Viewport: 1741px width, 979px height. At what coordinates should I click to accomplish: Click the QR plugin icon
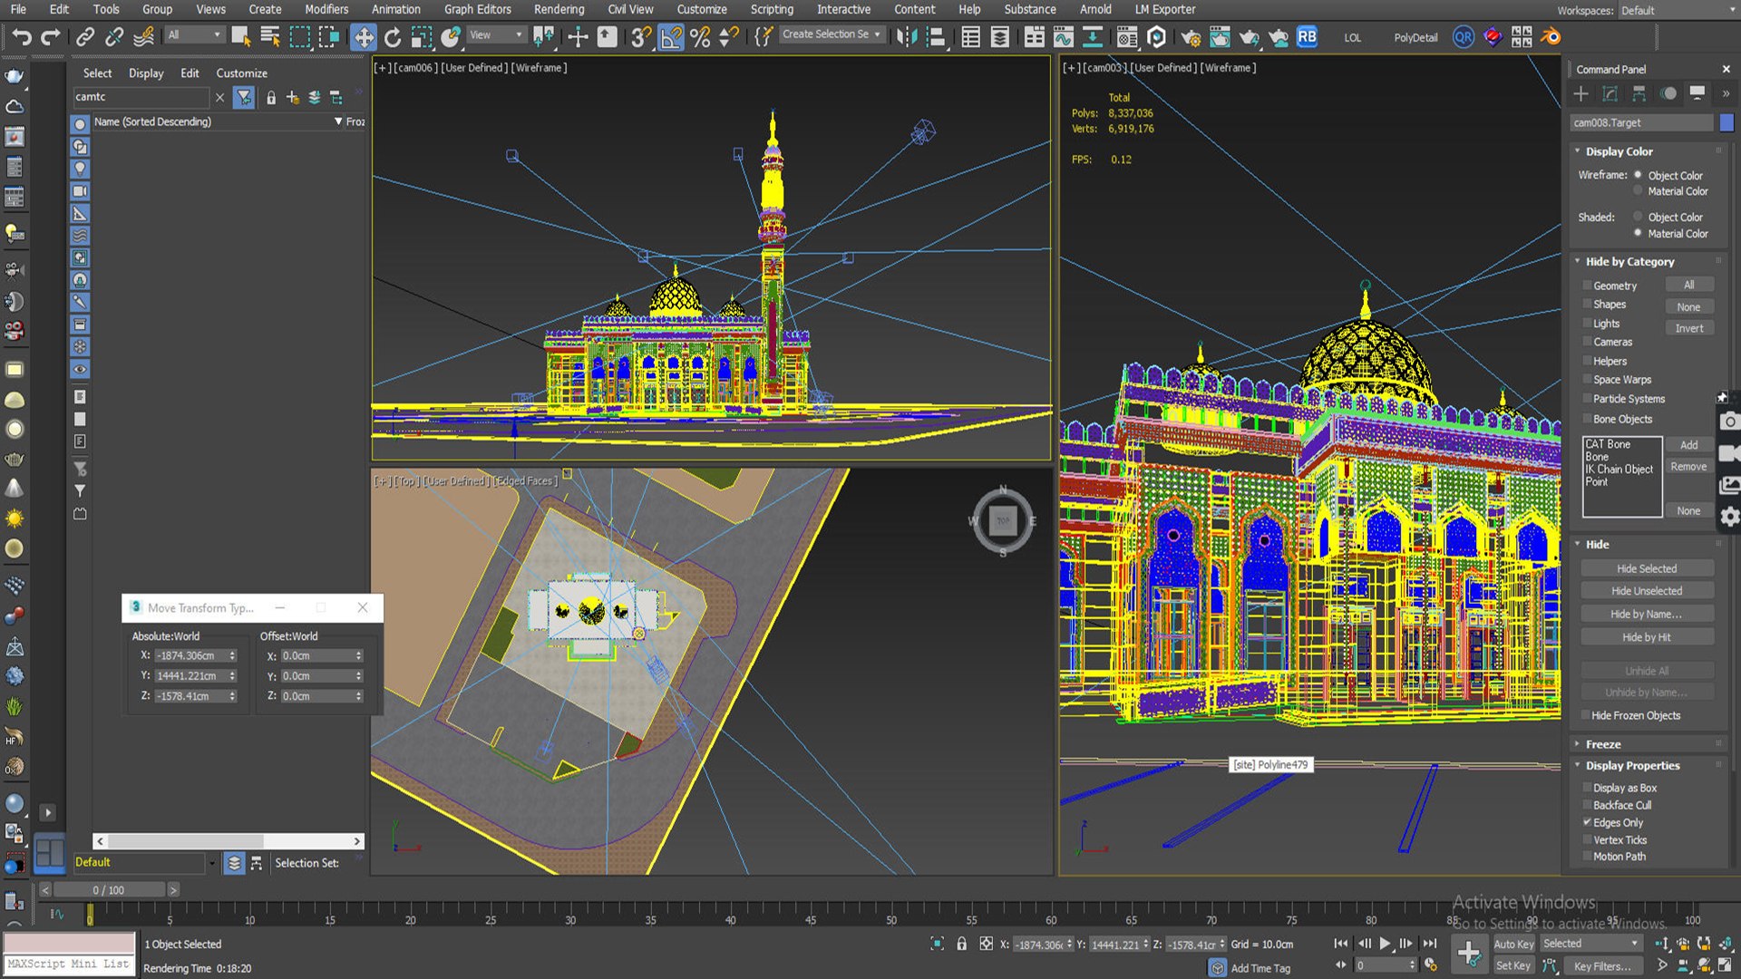point(1463,37)
